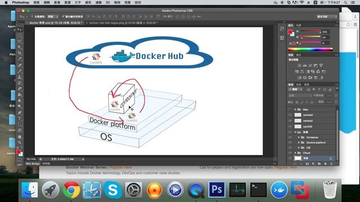
Task: Click the zoom percentage field in status bar
Action: 31,159
